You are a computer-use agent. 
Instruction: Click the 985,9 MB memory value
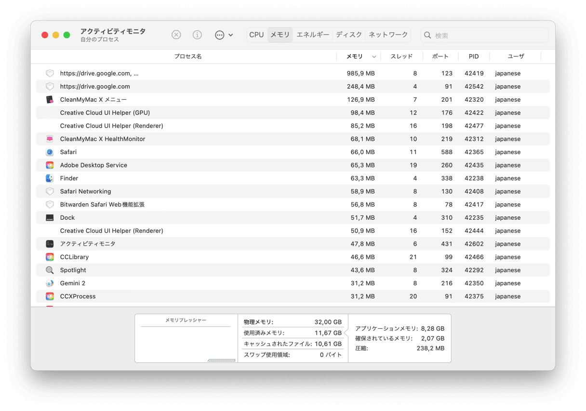[361, 73]
